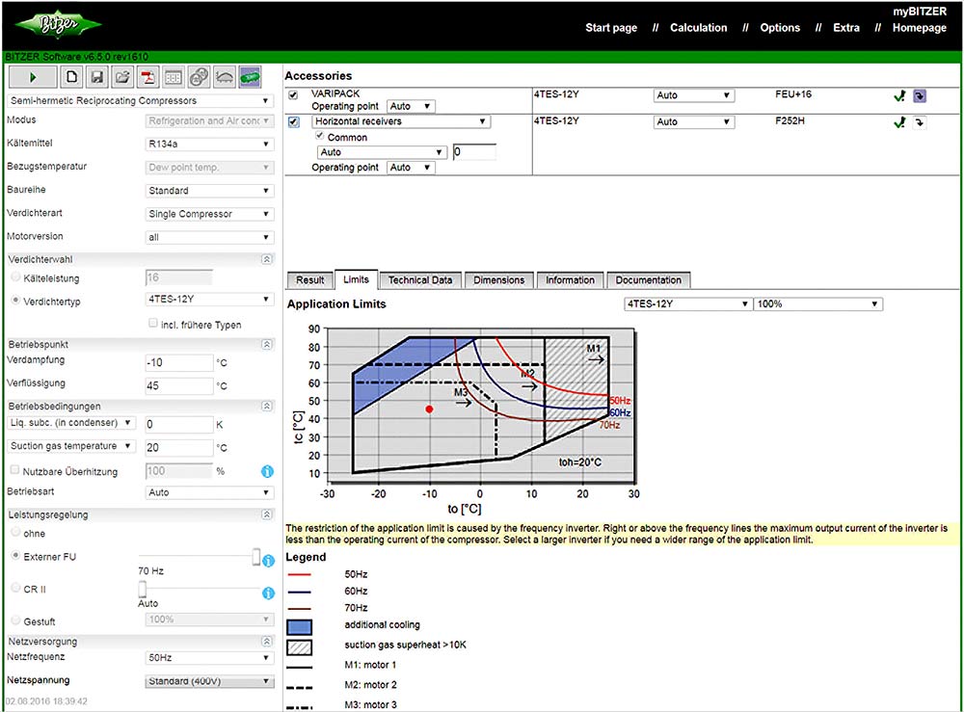Click the red operating point on the chart
This screenshot has height=712, width=964.
pos(429,409)
